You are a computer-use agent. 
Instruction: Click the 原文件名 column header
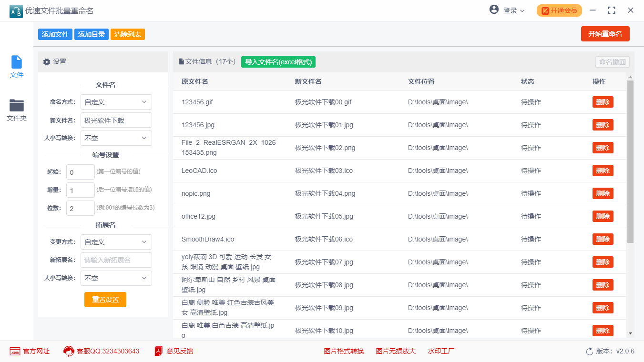click(194, 81)
